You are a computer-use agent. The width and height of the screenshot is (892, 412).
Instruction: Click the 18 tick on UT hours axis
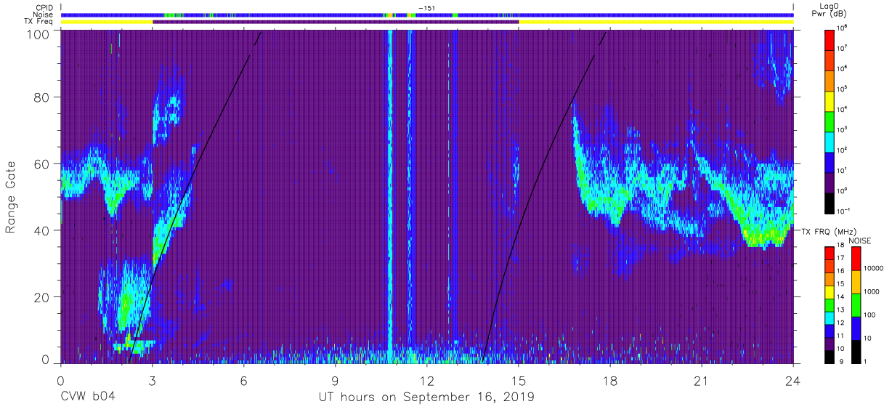pos(610,381)
